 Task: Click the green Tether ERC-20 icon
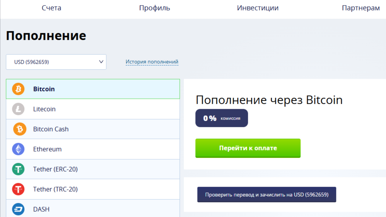pos(18,169)
